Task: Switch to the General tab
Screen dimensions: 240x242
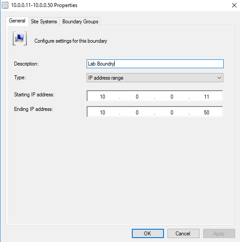Action: (x=17, y=21)
